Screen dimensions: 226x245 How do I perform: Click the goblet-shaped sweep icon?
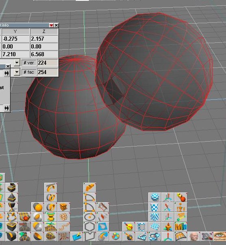(12, 207)
